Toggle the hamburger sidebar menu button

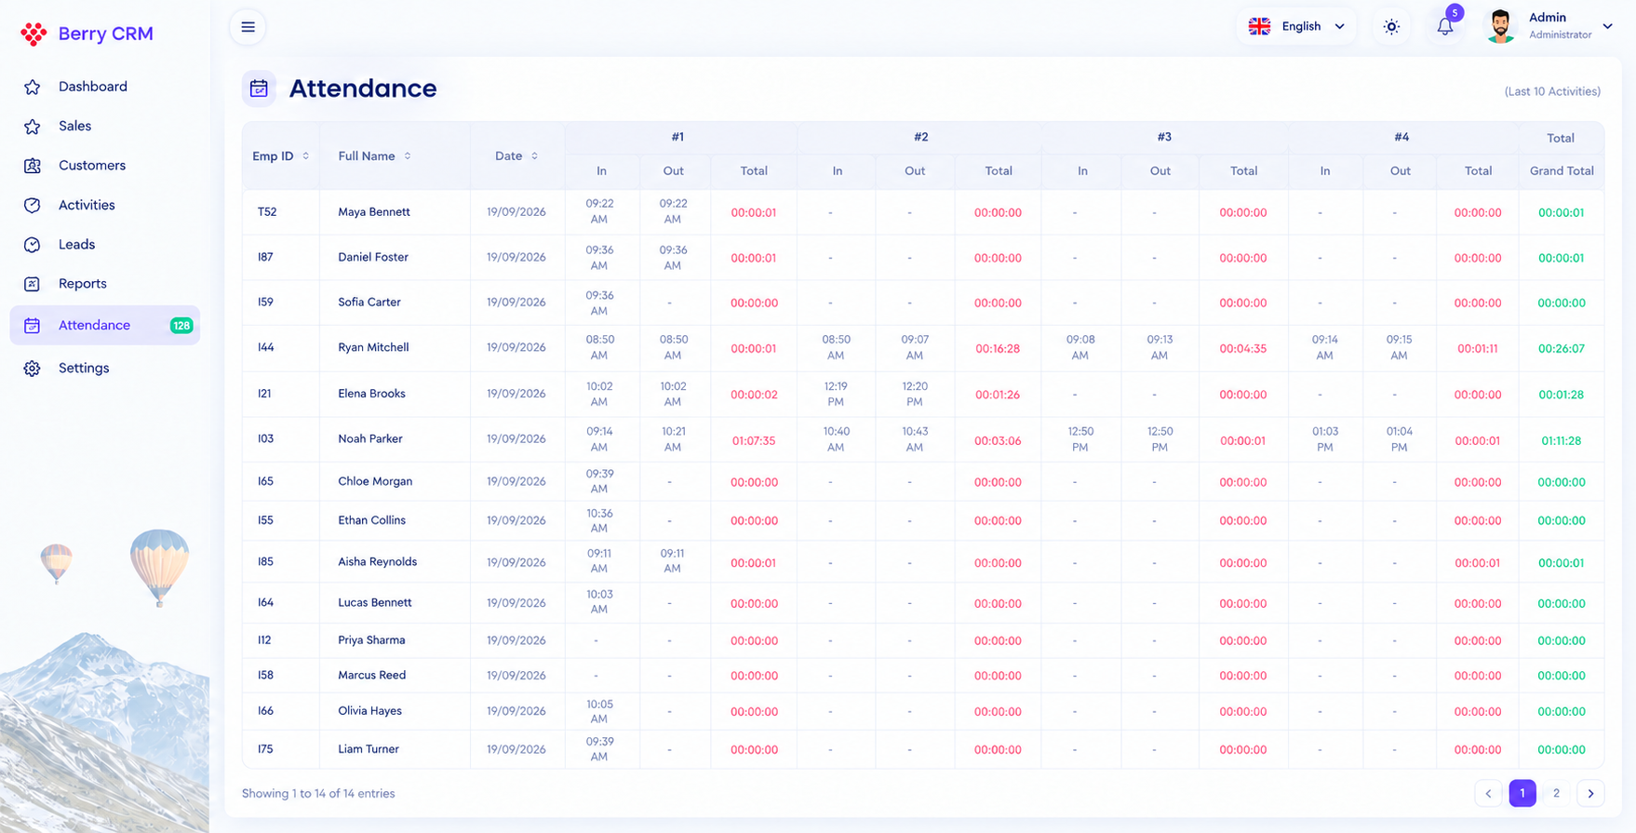tap(248, 27)
